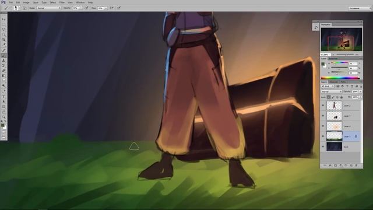This screenshot has width=373, height=210.
Task: Switch to the Channels tab
Action: 333,82
